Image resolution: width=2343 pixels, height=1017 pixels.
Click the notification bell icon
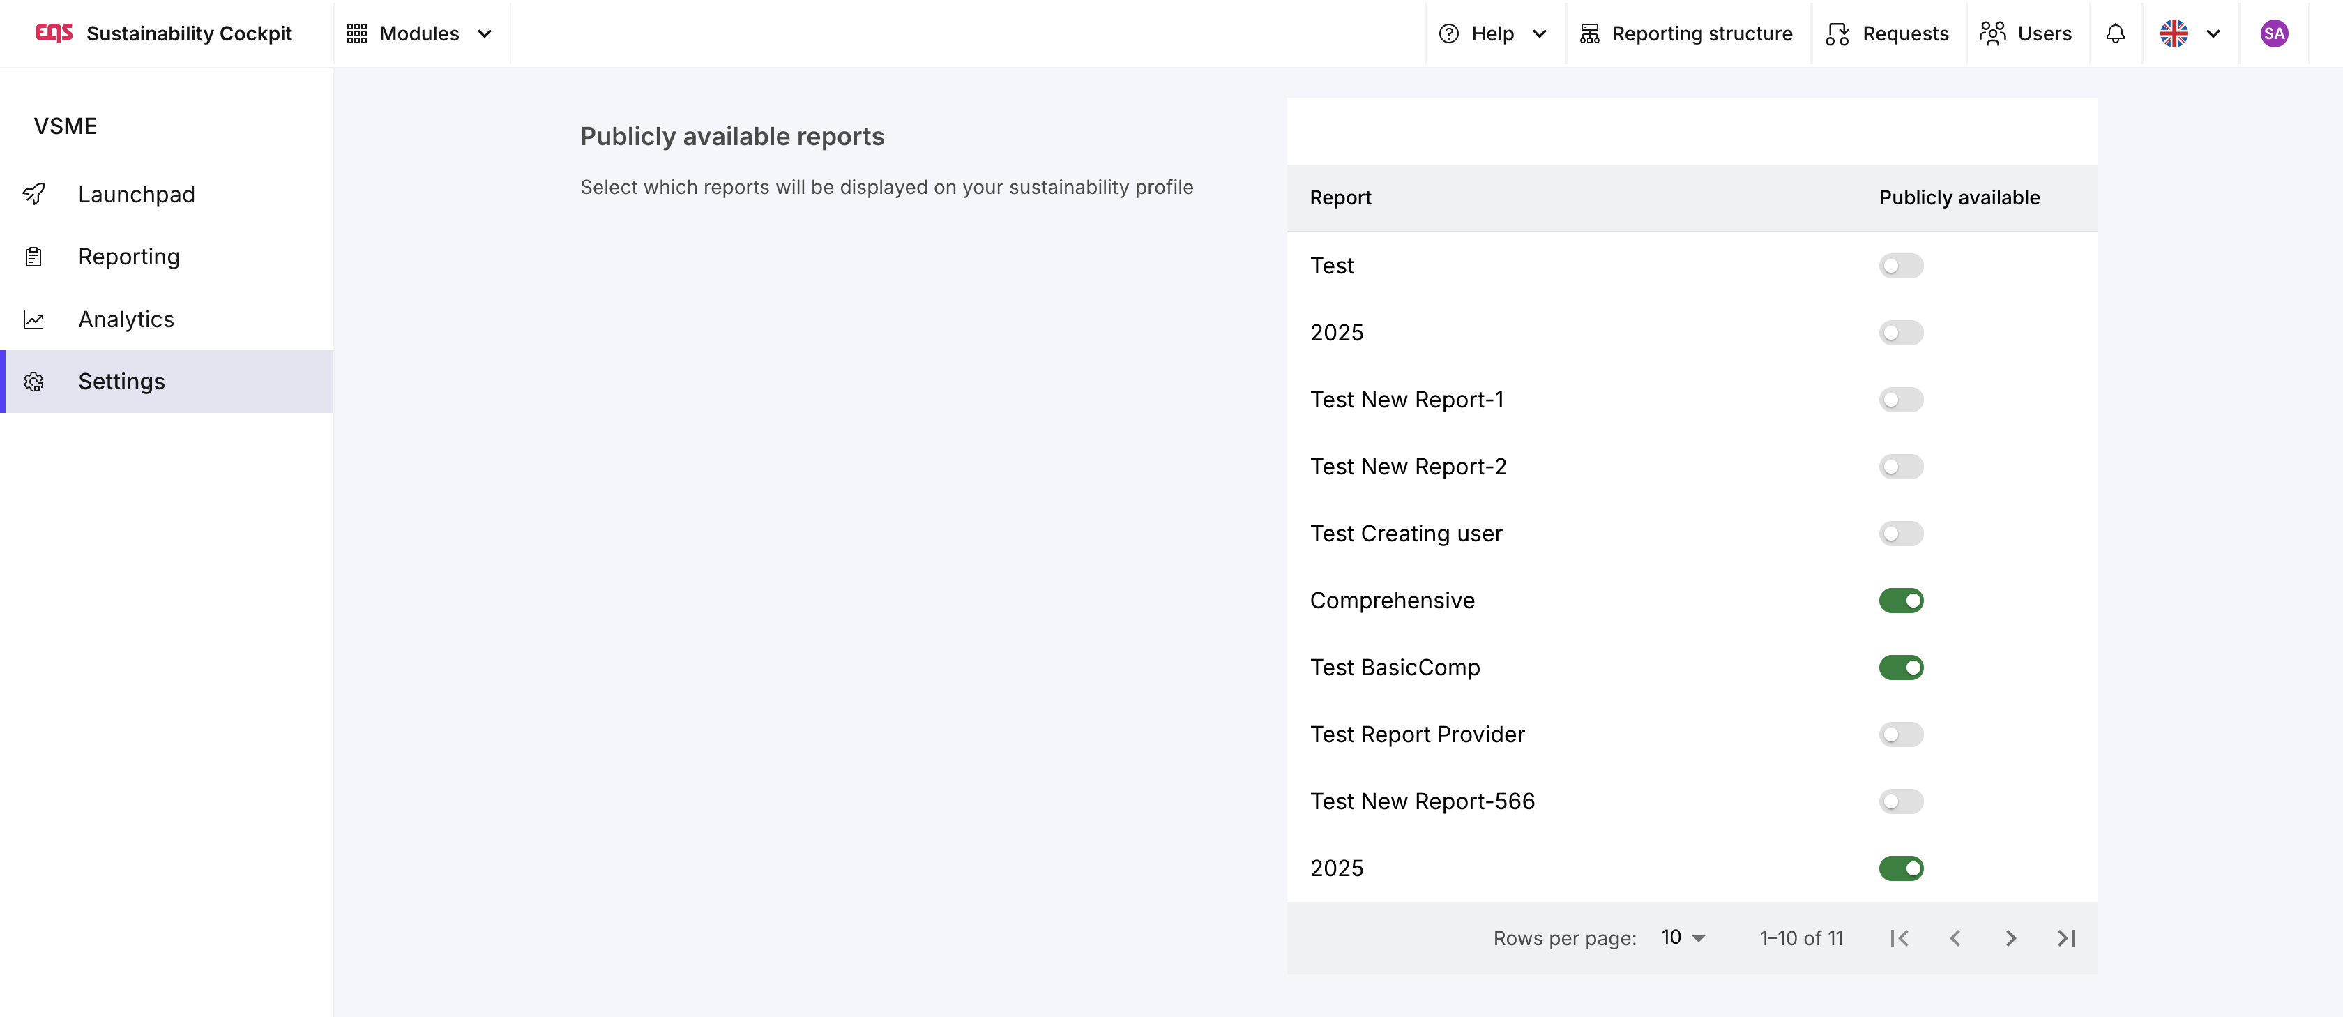(2115, 33)
